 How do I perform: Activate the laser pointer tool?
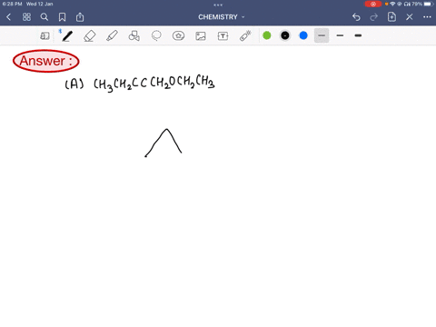pyautogui.click(x=245, y=35)
